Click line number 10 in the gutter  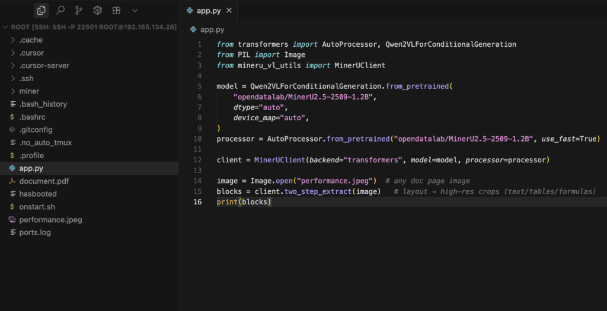tap(199, 139)
